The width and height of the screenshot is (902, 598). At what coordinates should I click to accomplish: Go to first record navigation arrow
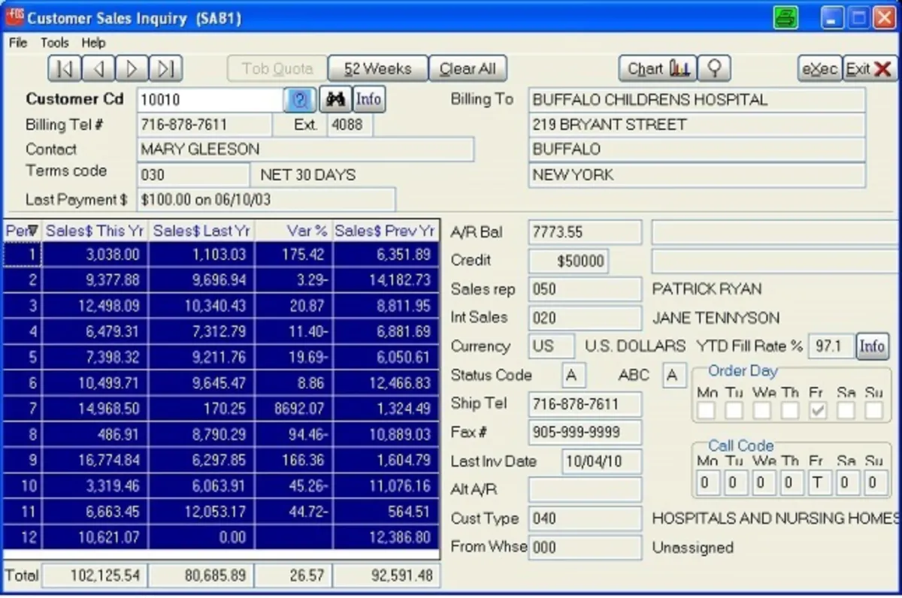coord(65,69)
